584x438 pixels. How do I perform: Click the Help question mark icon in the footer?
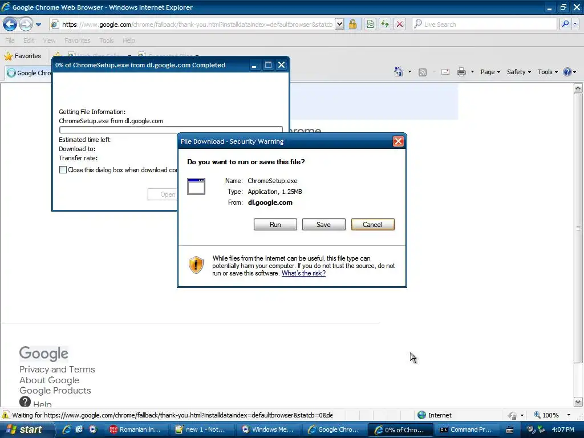[25, 402]
